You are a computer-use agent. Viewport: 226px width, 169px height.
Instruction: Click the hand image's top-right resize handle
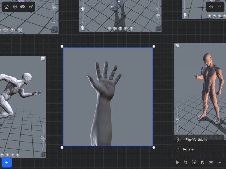[x=154, y=46]
